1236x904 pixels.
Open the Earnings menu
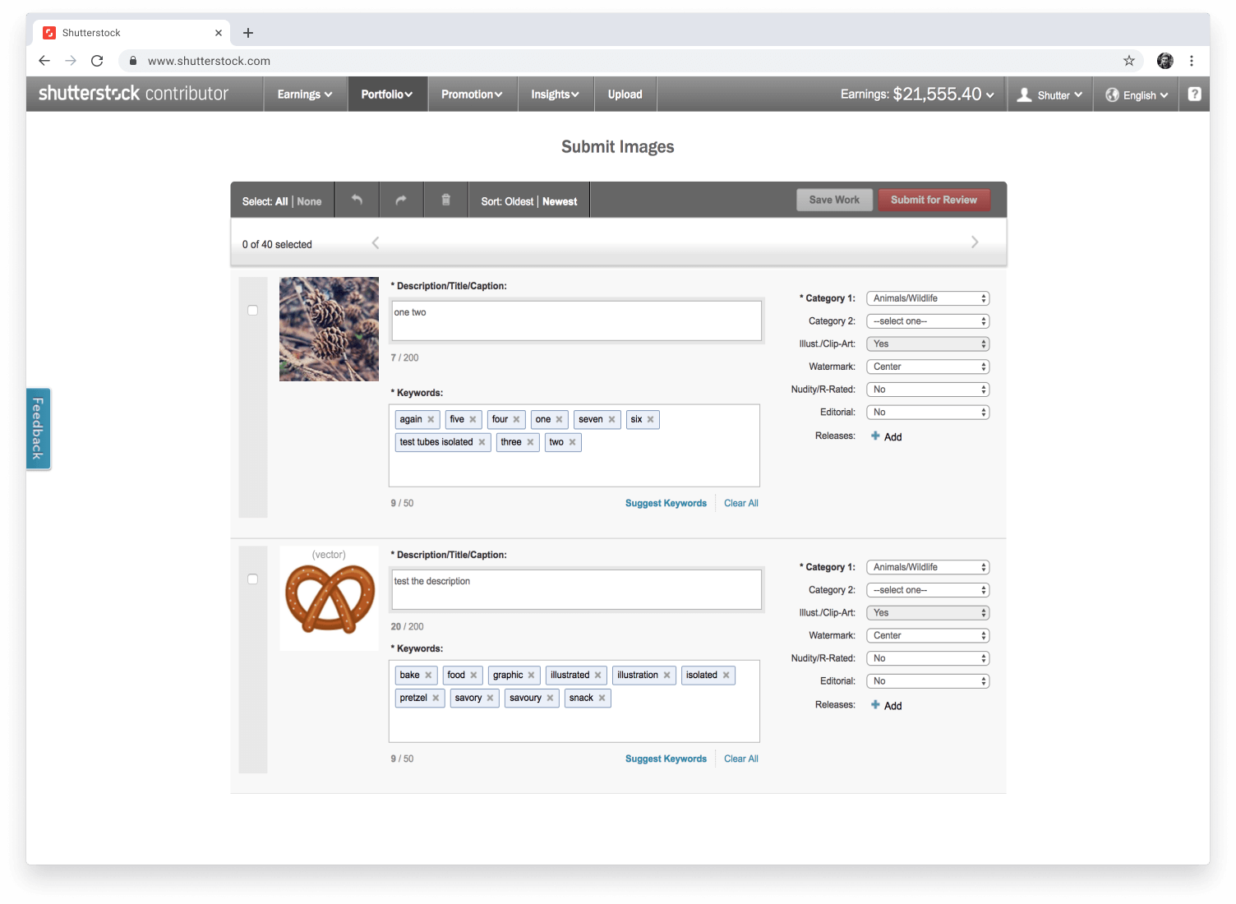(x=305, y=95)
